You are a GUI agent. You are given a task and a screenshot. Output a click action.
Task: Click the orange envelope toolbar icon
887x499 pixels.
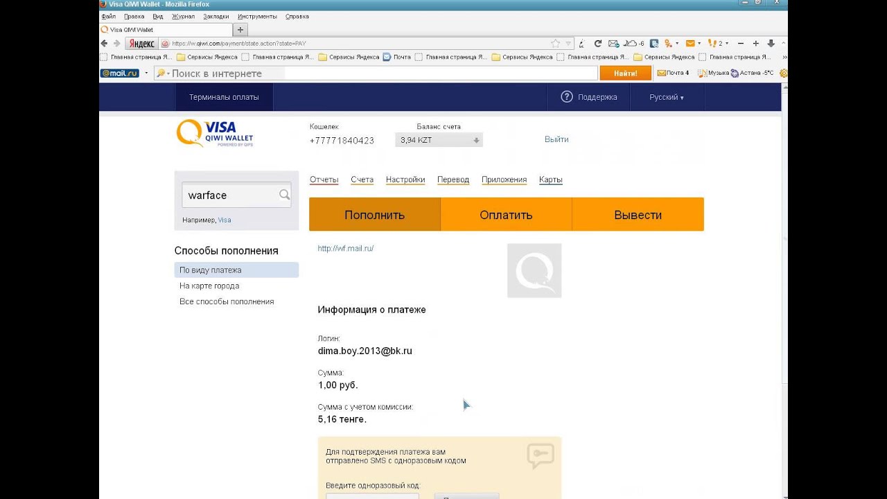tap(690, 43)
